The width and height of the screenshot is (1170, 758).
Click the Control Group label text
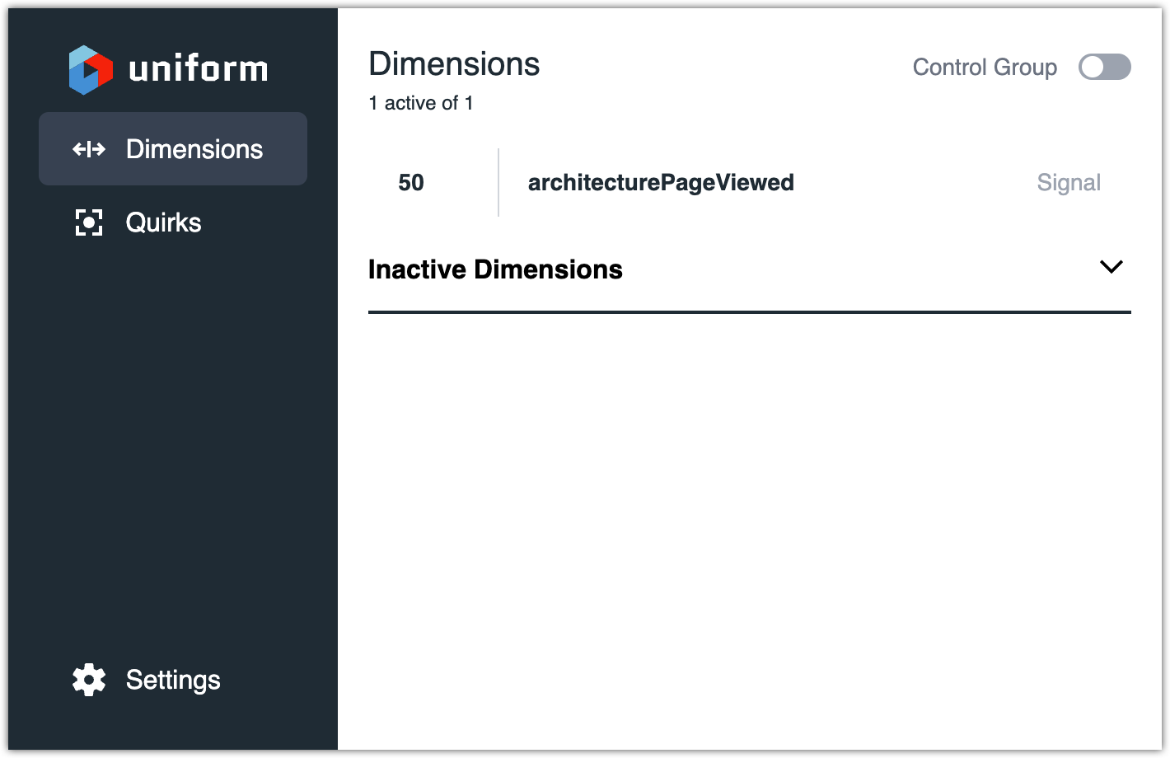[x=985, y=68]
